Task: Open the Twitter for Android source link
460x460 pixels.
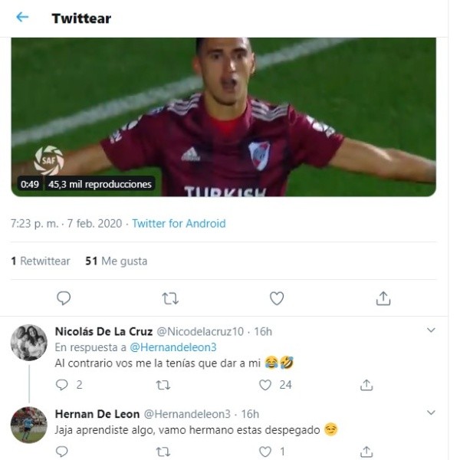Action: click(179, 224)
